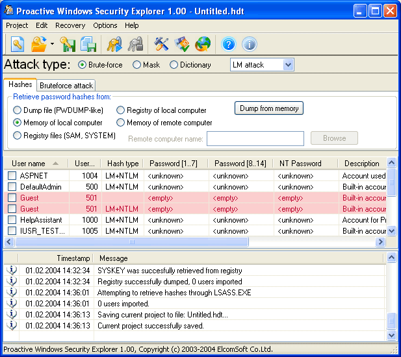Click info icon beside 'Attempting to retrieve hashes' log

pos(12,292)
